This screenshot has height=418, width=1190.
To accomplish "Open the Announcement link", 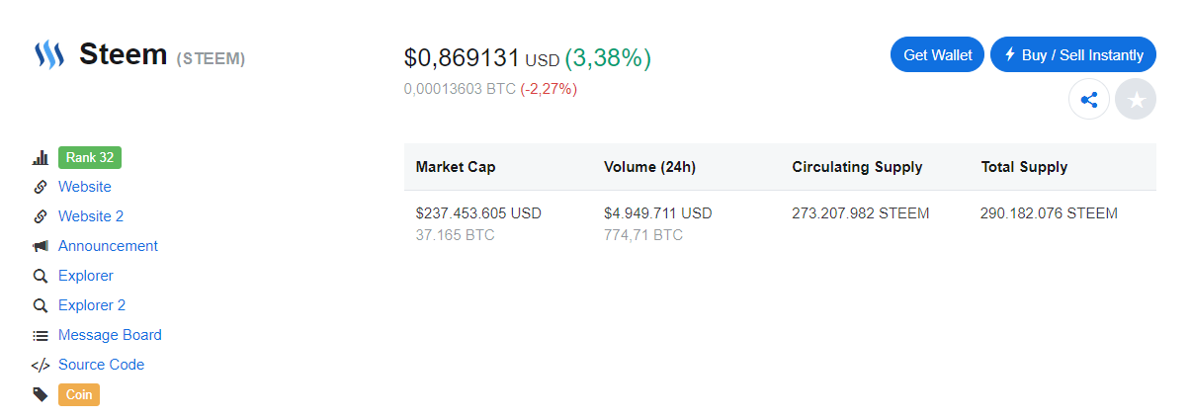I will (108, 246).
